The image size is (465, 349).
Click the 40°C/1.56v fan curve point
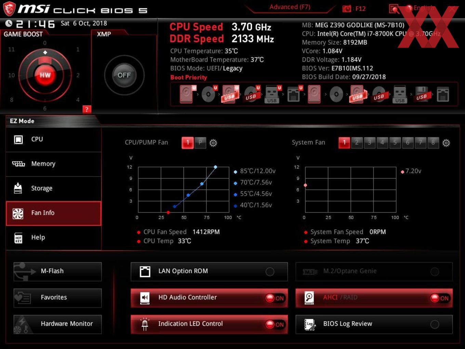[x=175, y=206]
